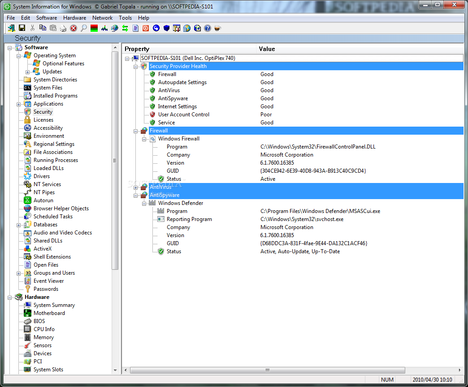
Task: Click the globe with page toolbar icon
Action: click(187, 28)
